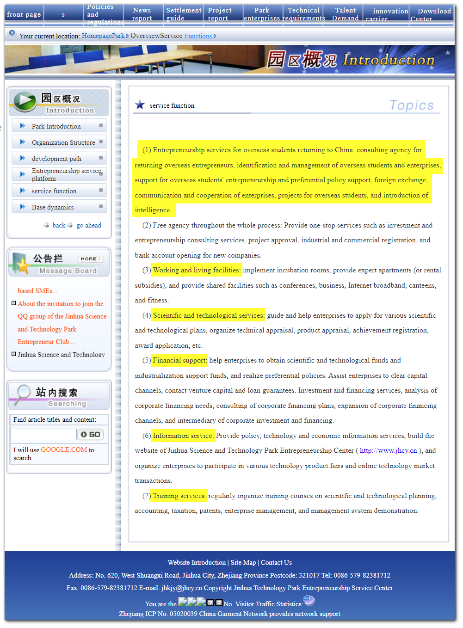Open Park Introduction sidebar item
This screenshot has height=628, width=463.
56,126
